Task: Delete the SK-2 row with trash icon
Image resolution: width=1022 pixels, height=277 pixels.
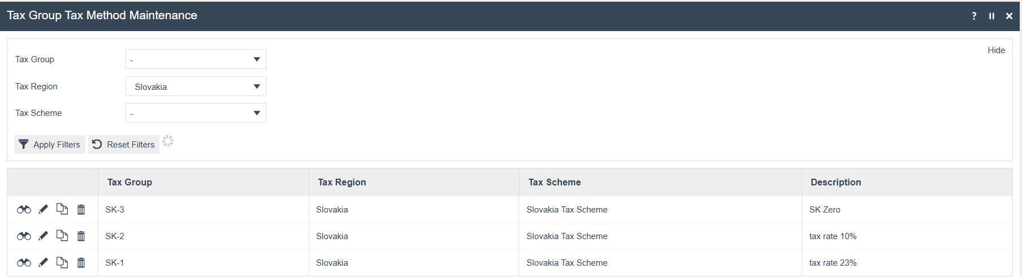Action: pyautogui.click(x=81, y=236)
